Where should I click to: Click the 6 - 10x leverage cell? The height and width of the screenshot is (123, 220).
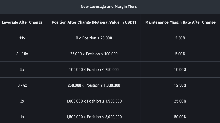pyautogui.click(x=22, y=54)
